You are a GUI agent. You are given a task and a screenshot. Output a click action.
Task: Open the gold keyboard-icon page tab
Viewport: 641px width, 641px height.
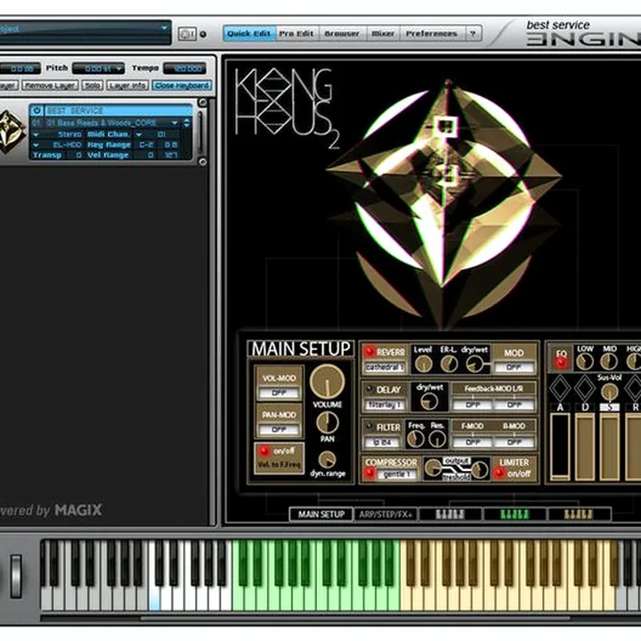(579, 515)
